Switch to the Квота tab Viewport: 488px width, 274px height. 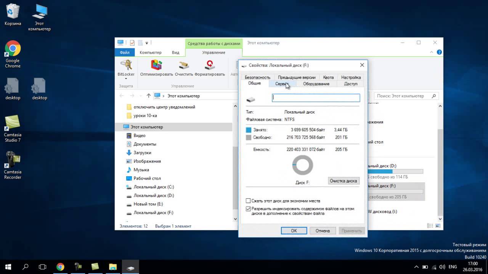point(328,77)
